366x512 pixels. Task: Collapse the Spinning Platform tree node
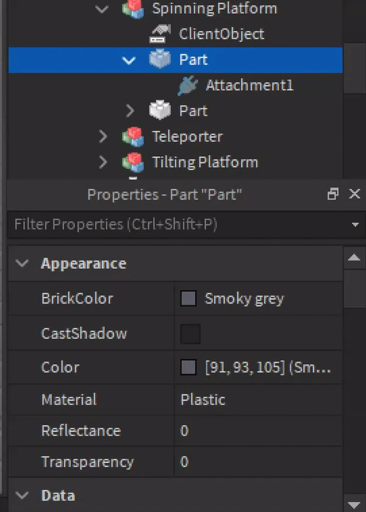(102, 9)
